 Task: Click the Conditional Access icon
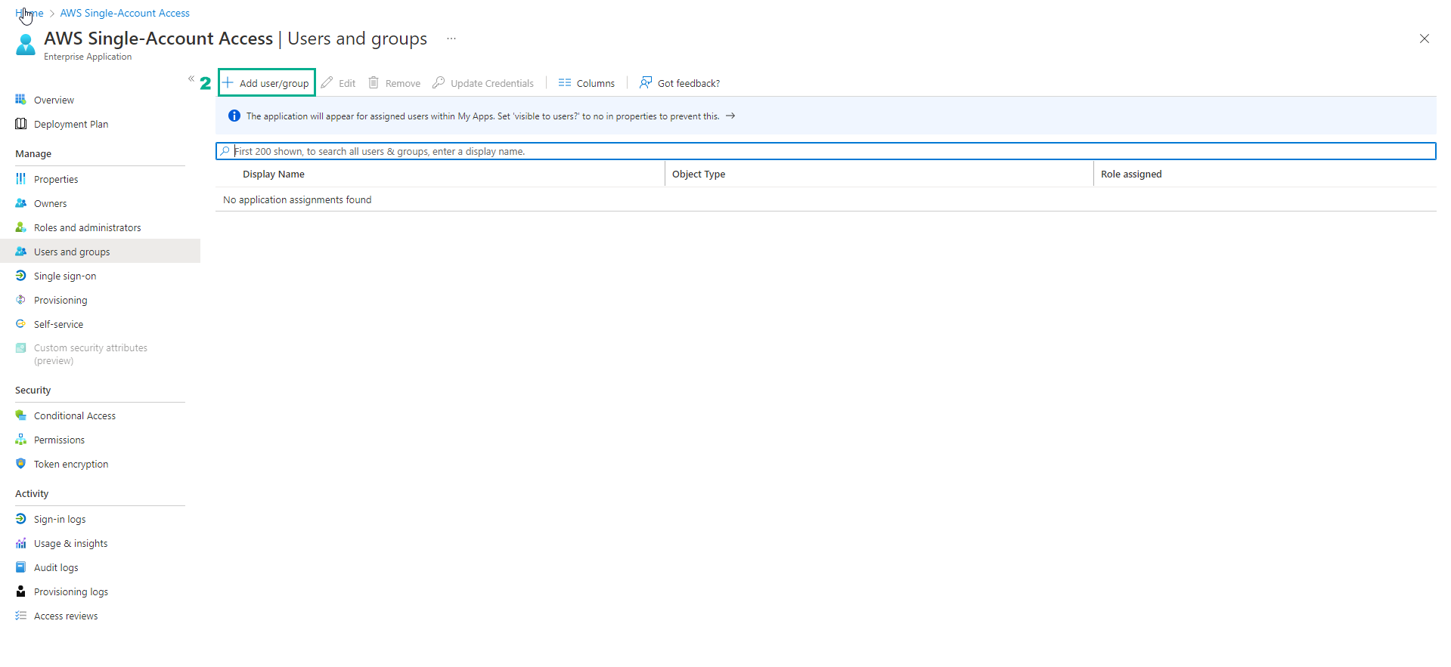tap(20, 415)
